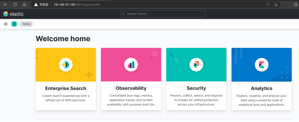Click text 'Prevent, collect, detect, and respond'
The image size is (299, 122).
point(196,96)
